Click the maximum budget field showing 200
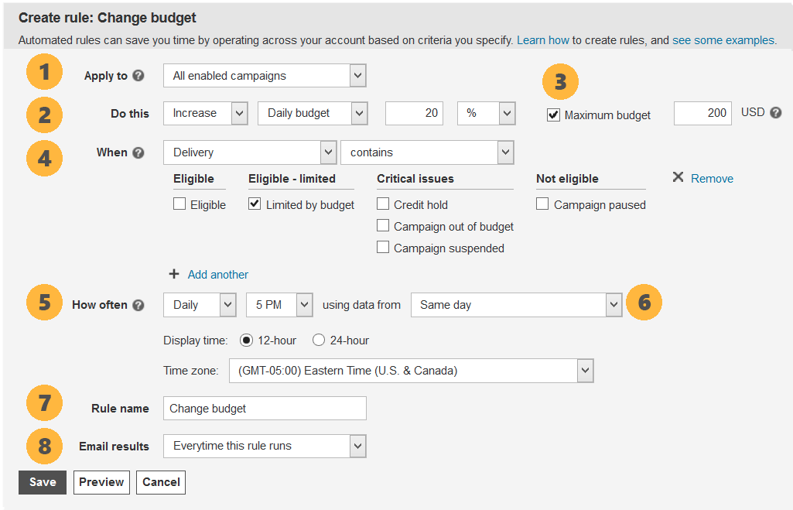This screenshot has height=510, width=793. (702, 113)
